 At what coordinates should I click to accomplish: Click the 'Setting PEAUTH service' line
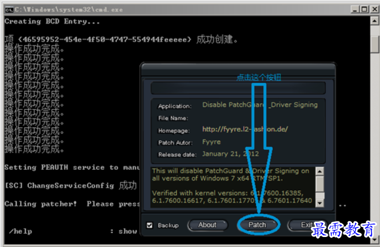pos(72,167)
